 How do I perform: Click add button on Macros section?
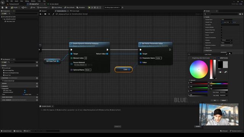tap(37, 83)
